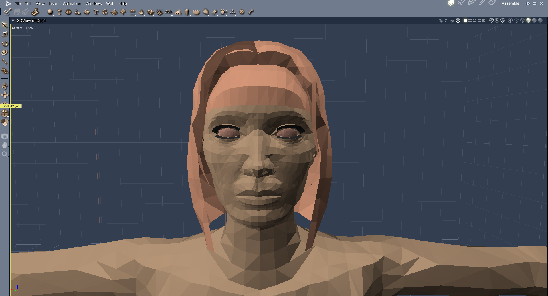Switch to two-view horizontal split layout

click(470, 20)
